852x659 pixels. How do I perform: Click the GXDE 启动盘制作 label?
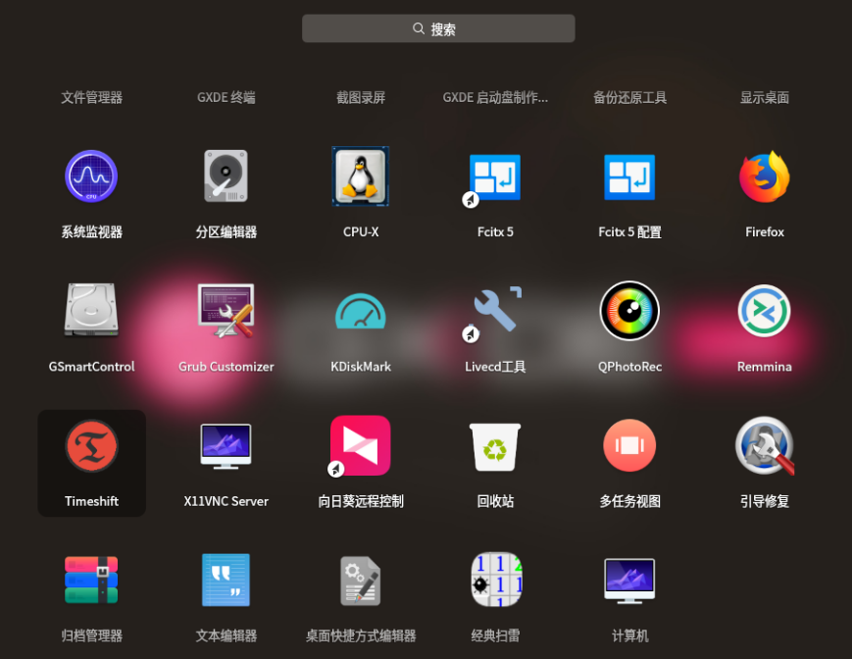click(x=495, y=98)
